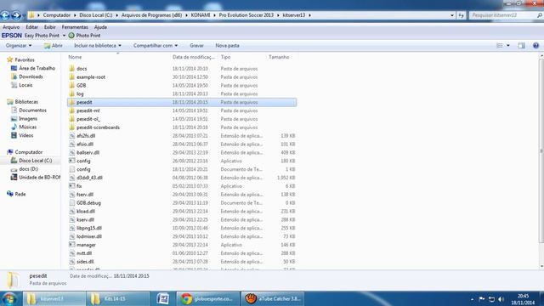Select the example-root folder

tap(91, 77)
